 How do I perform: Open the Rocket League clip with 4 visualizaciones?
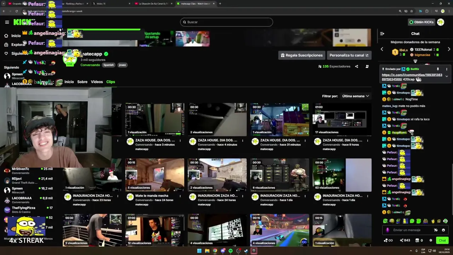[x=280, y=230]
